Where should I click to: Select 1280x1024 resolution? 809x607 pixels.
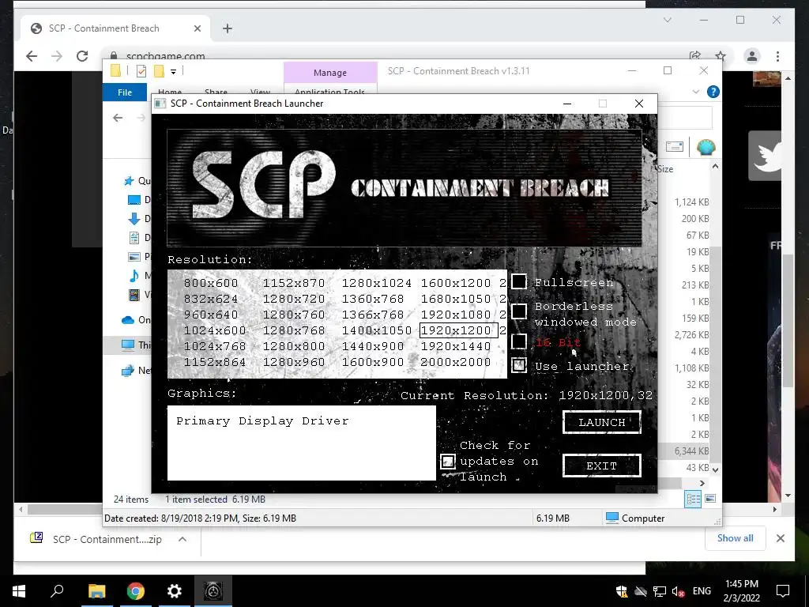point(377,284)
